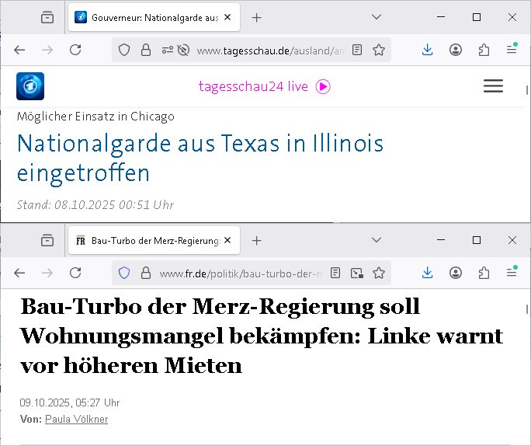Viewport: 531px width, 446px height.
Task: Open author link Paula Völkner
Action: click(77, 420)
